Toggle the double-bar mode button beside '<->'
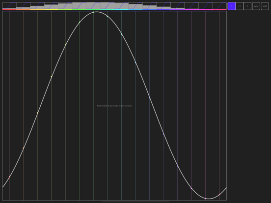 coord(247,6)
